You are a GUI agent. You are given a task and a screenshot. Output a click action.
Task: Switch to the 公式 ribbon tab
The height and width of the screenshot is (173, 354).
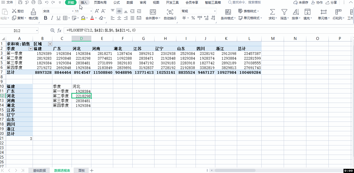(x=117, y=3)
